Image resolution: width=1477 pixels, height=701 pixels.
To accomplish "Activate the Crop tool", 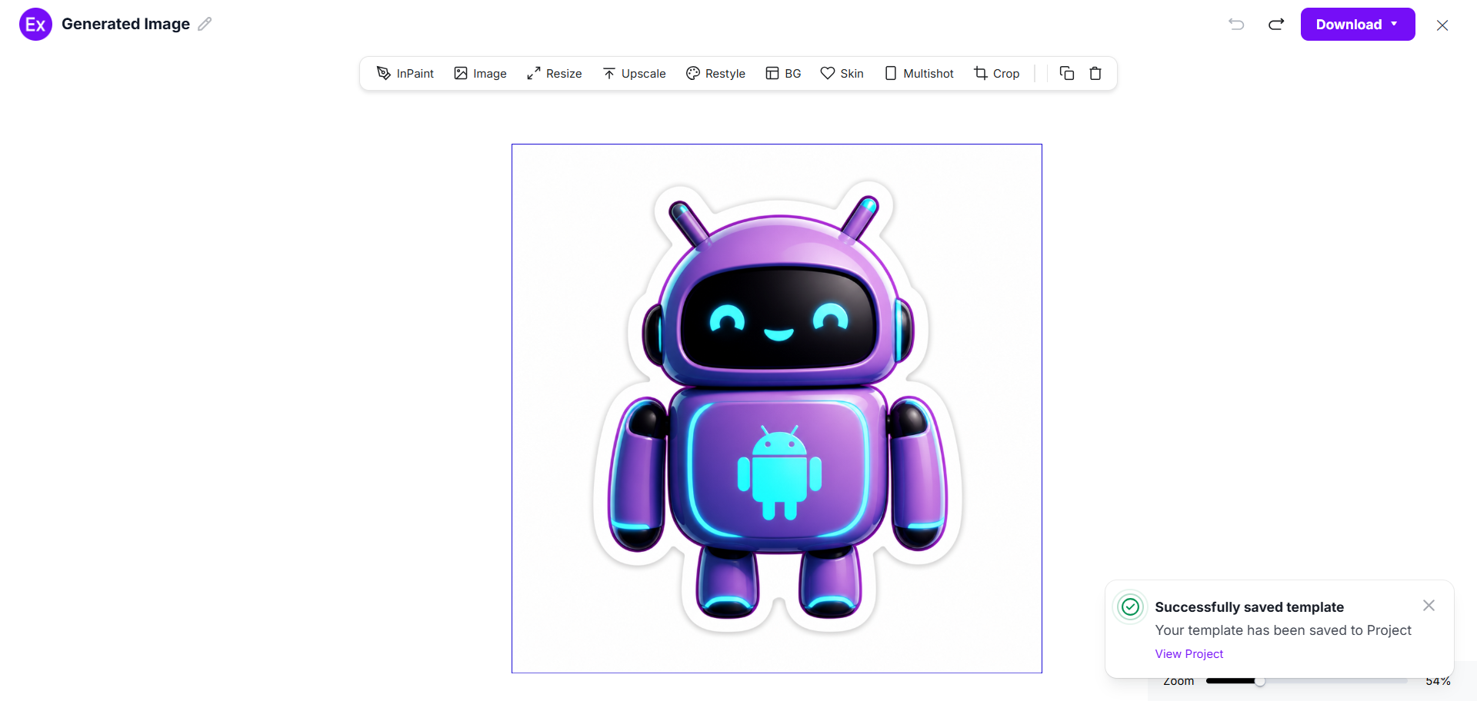I will click(x=997, y=74).
